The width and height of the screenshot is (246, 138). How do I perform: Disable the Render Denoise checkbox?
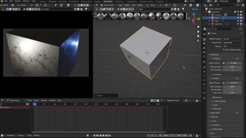tap(214, 97)
